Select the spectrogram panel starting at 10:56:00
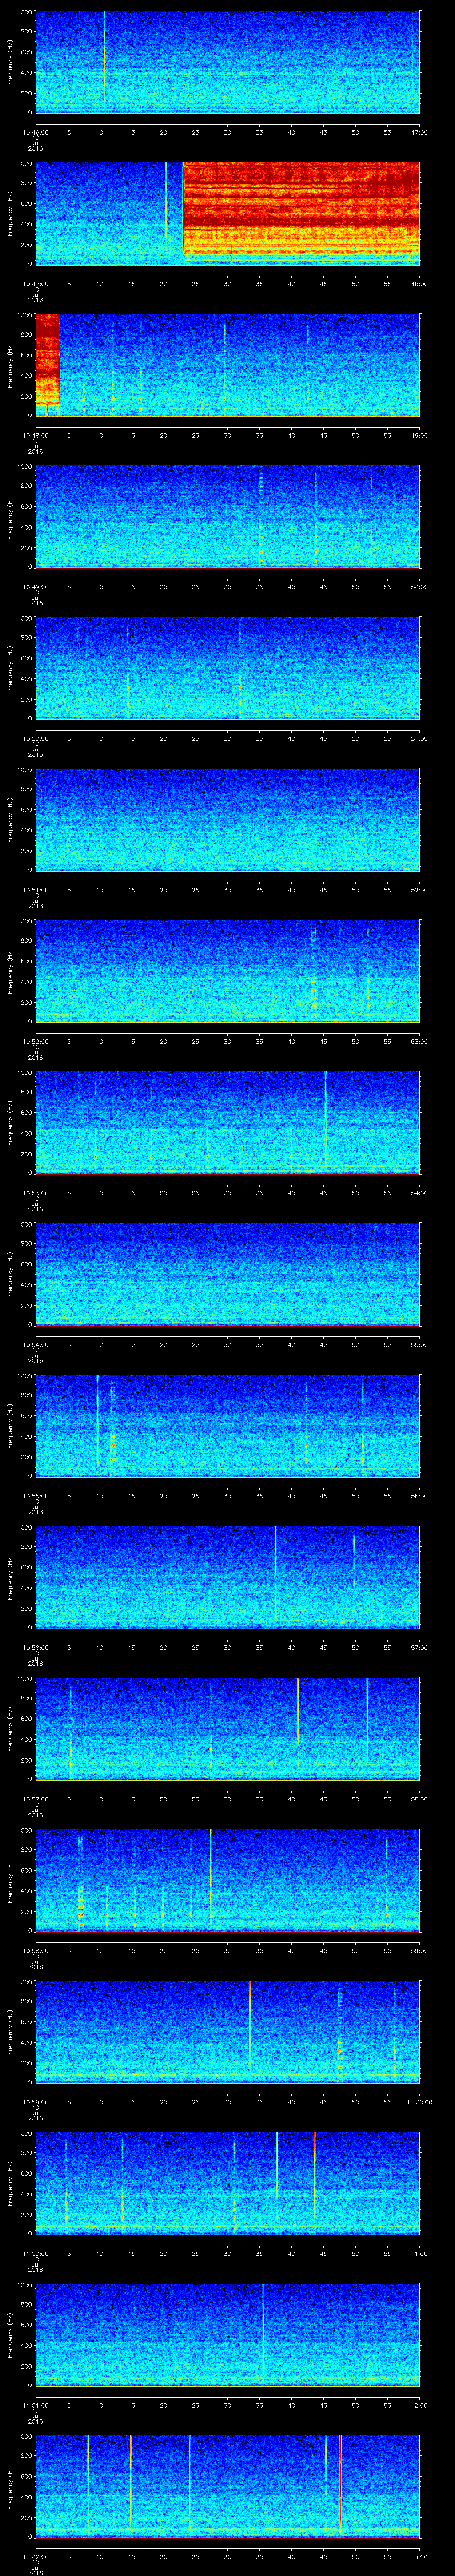This screenshot has width=455, height=2576. tap(227, 1577)
